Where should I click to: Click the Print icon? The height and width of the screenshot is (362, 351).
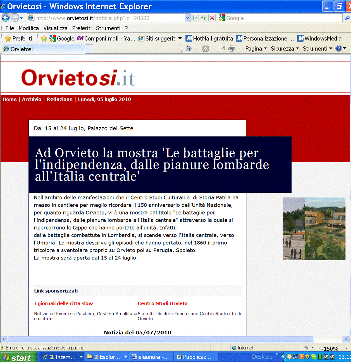(x=232, y=49)
